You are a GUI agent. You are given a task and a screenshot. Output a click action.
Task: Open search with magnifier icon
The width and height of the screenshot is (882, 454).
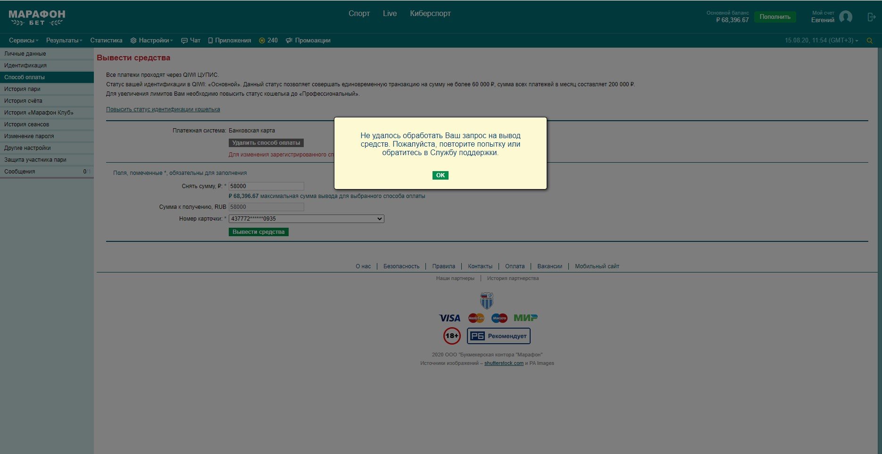tap(870, 41)
